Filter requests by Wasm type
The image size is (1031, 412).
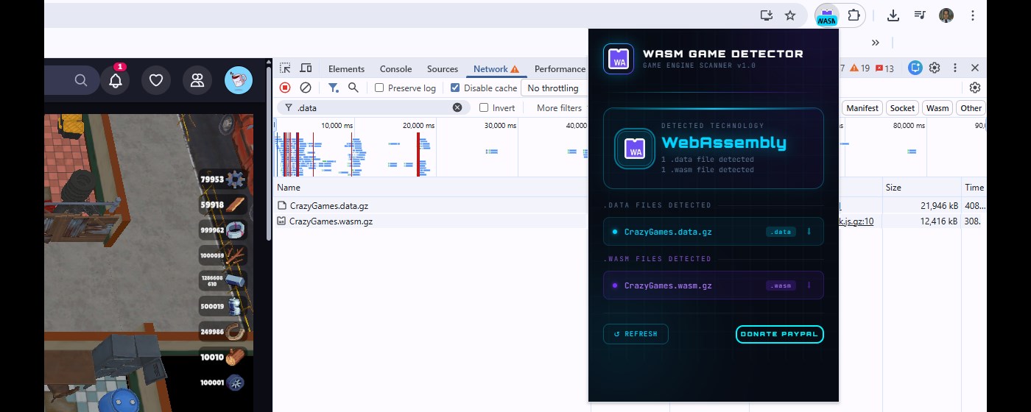point(937,107)
